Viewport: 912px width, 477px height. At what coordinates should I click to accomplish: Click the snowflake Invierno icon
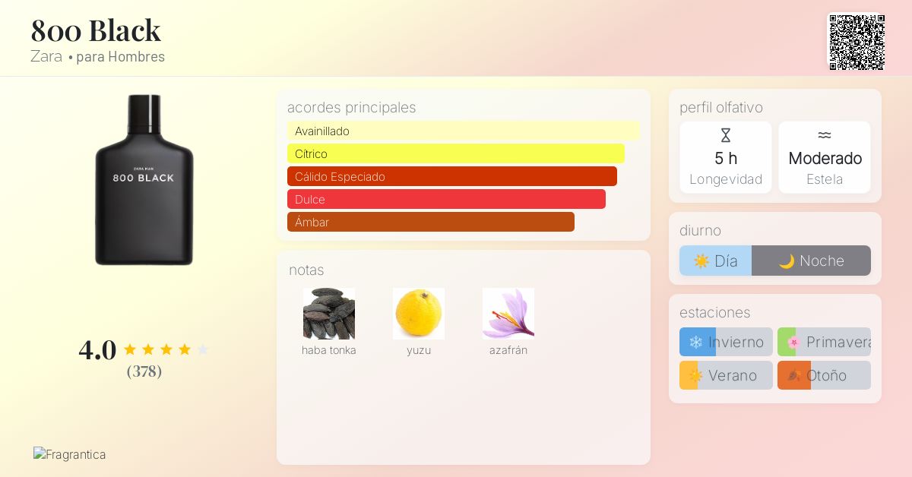pos(695,343)
